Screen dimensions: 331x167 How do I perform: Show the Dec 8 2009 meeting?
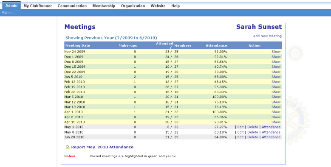pos(276,62)
